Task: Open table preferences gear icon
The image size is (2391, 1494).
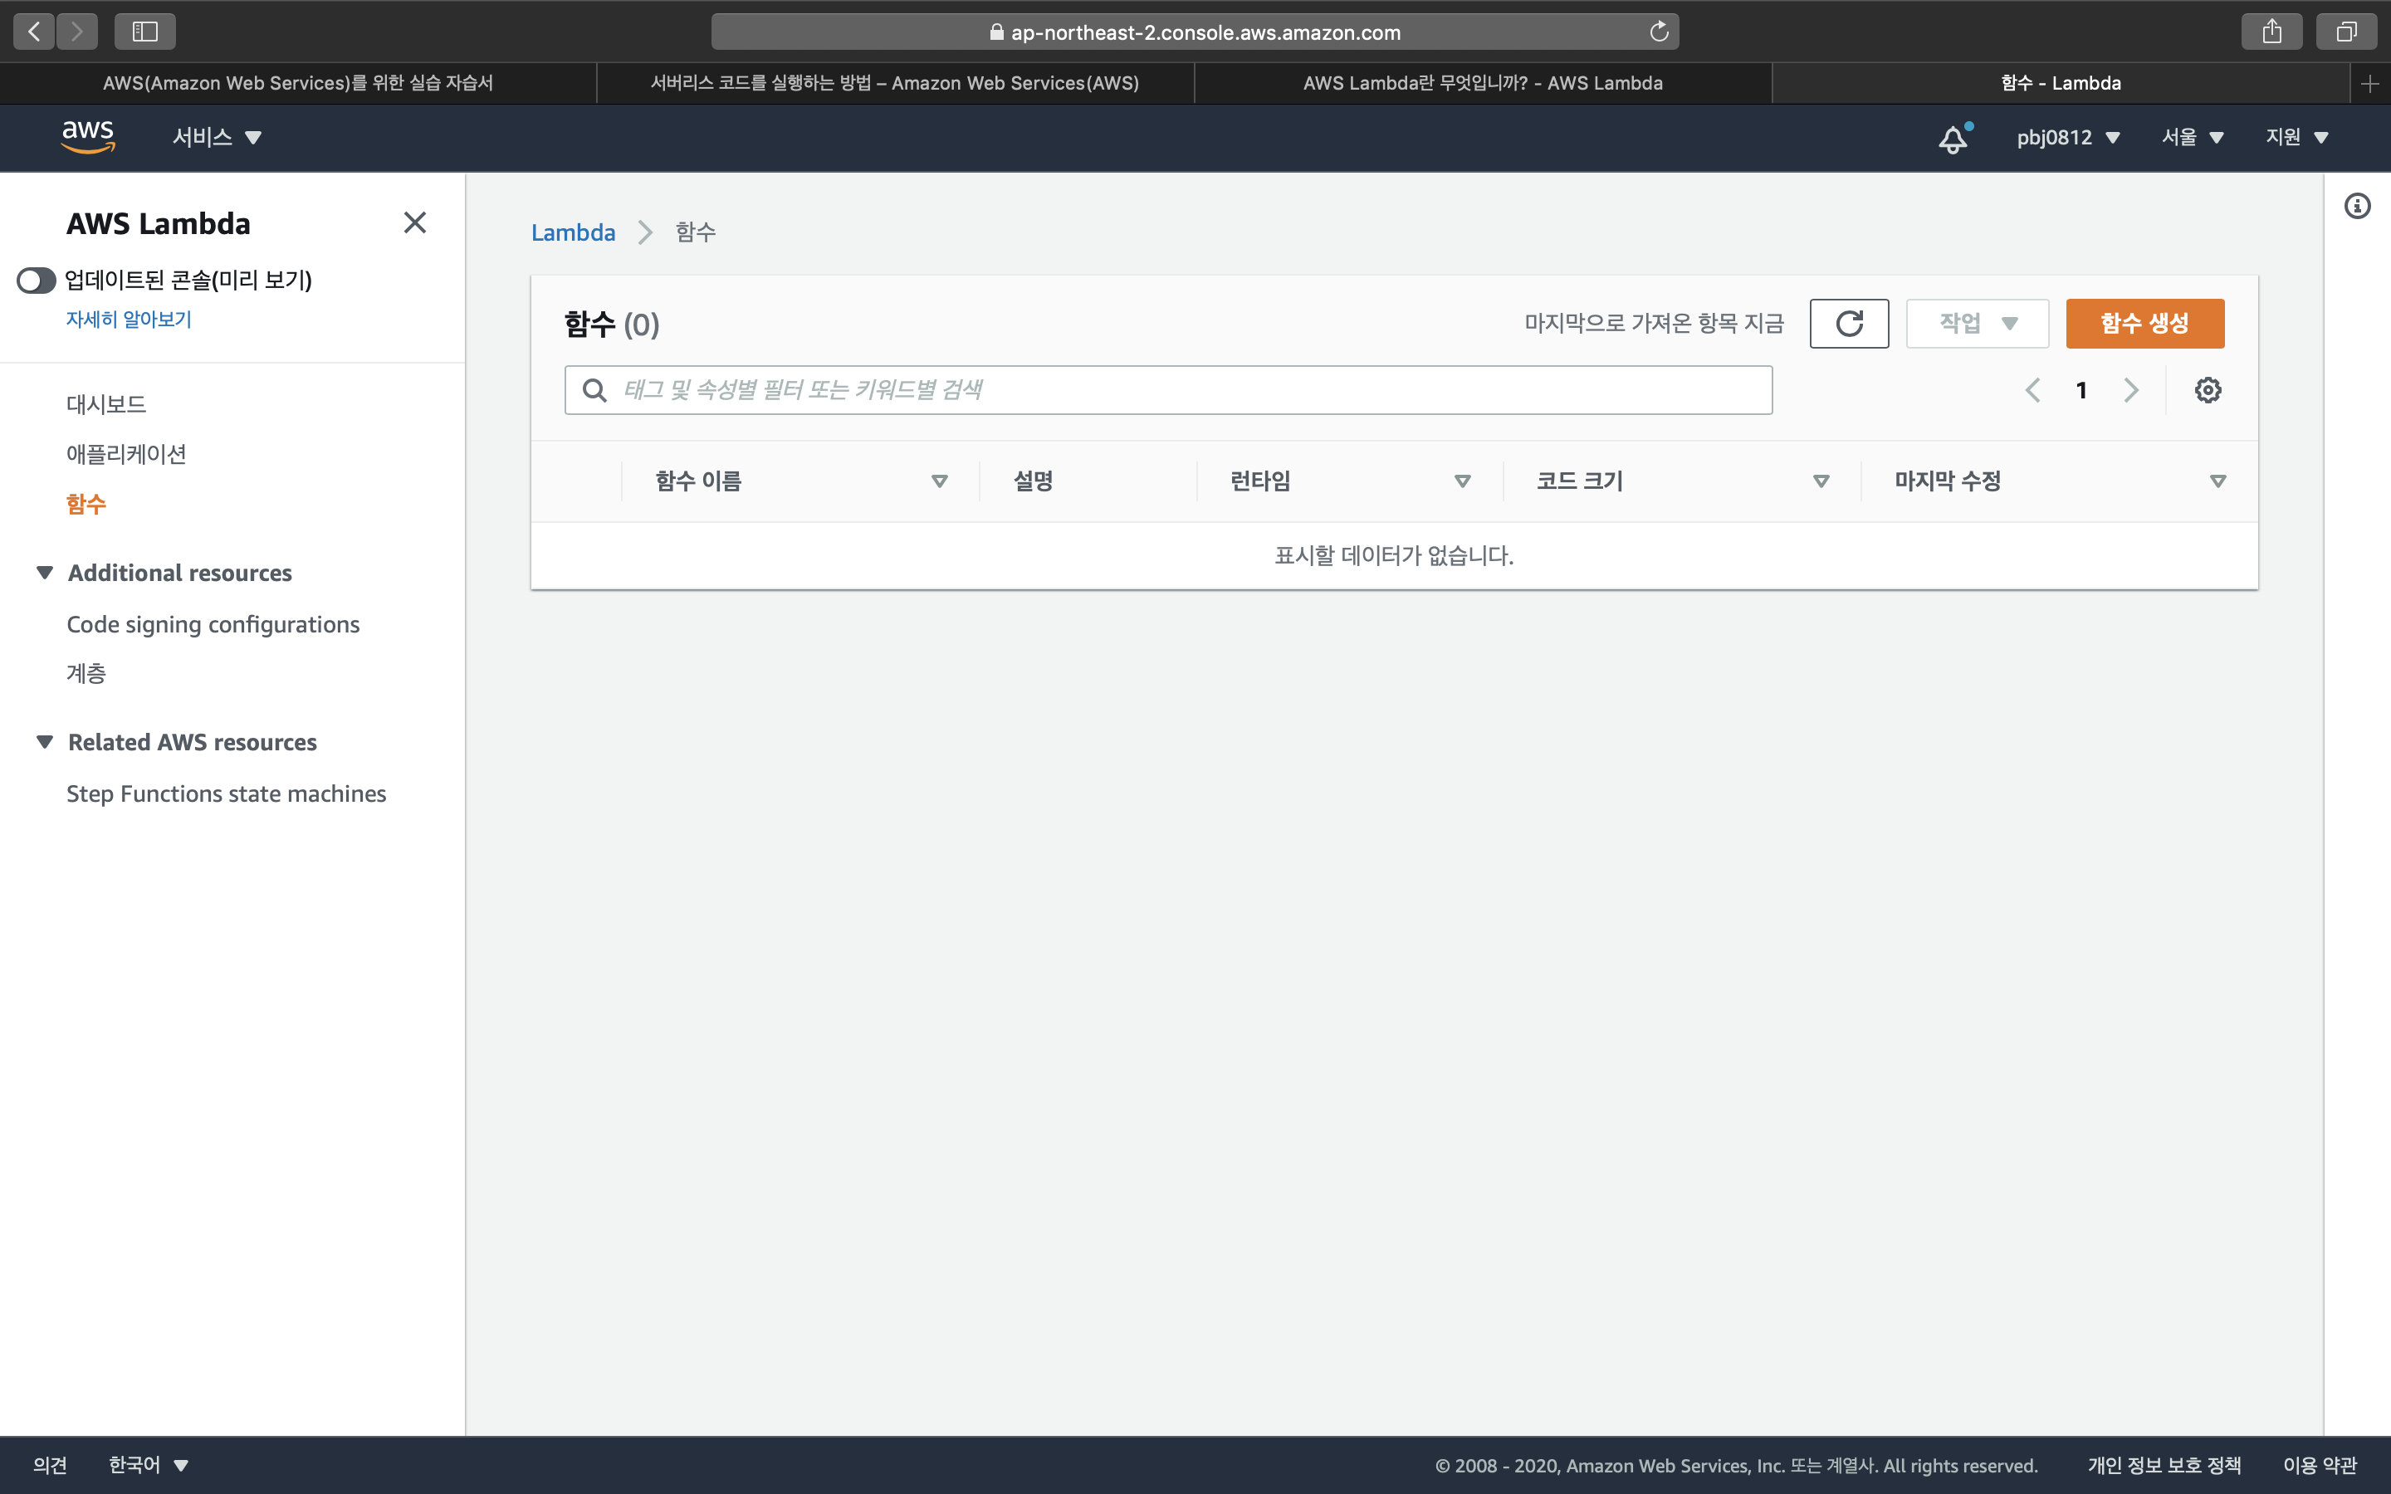Action: 2208,390
